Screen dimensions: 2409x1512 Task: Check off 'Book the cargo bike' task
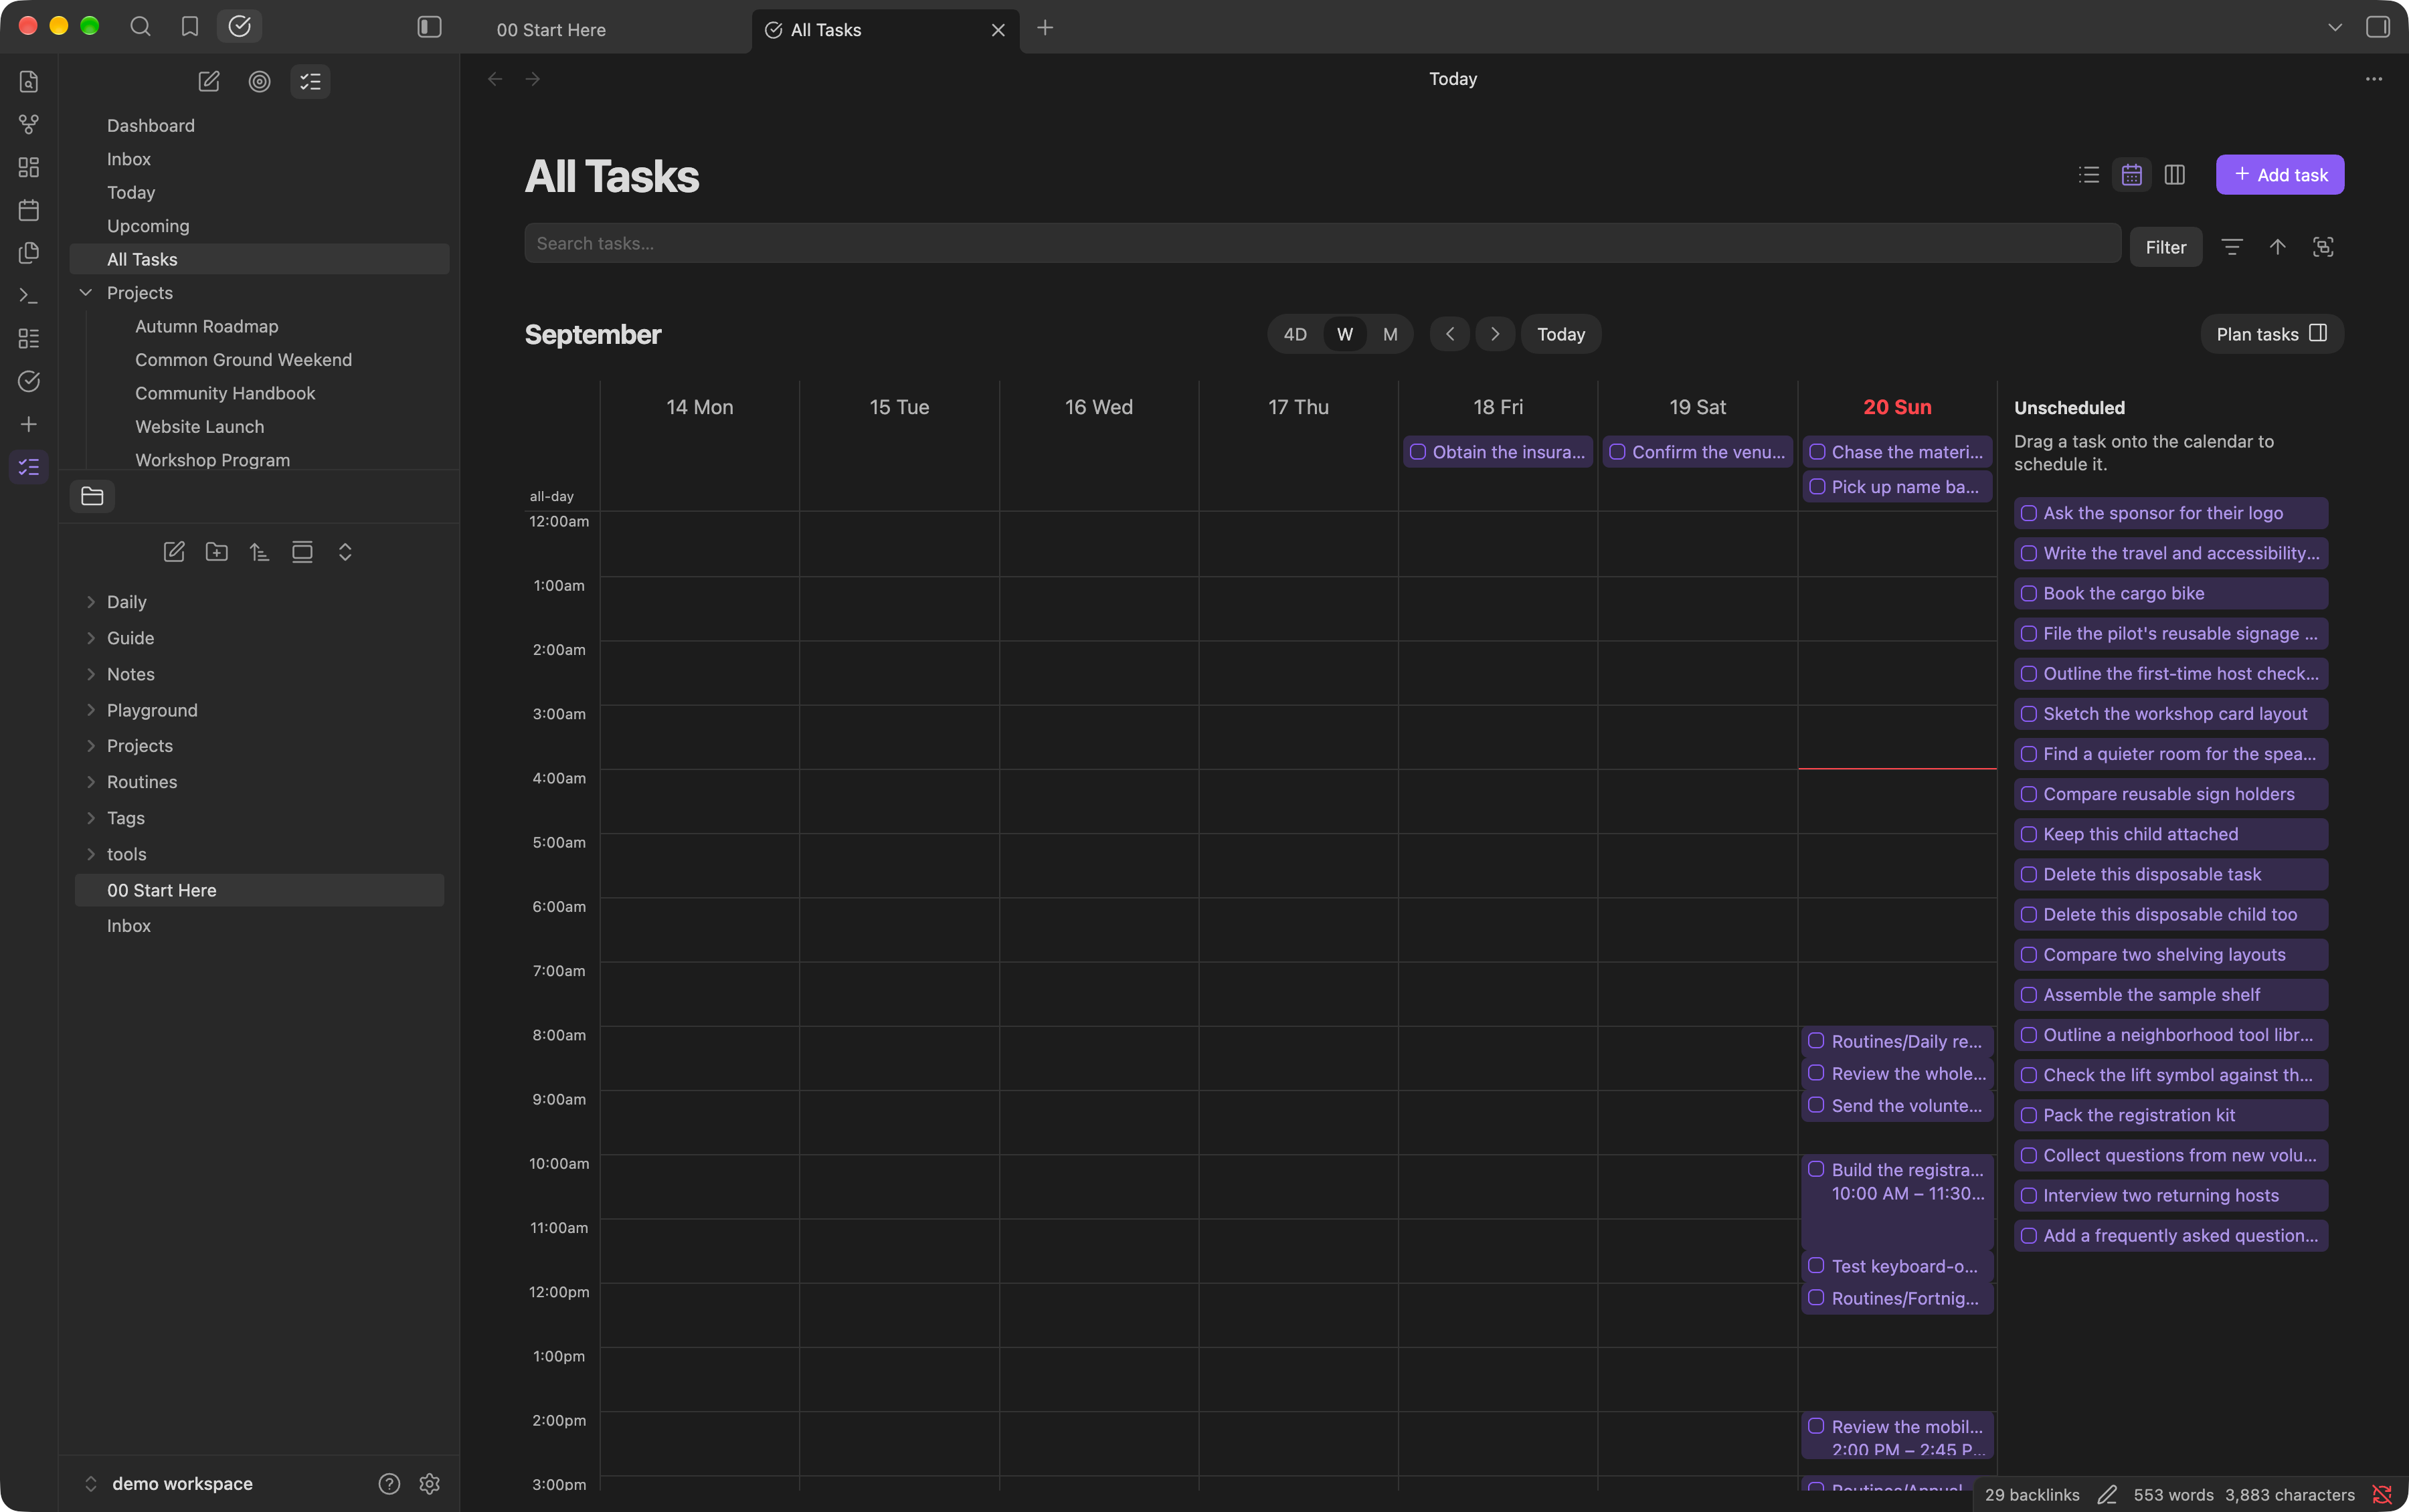2029,593
